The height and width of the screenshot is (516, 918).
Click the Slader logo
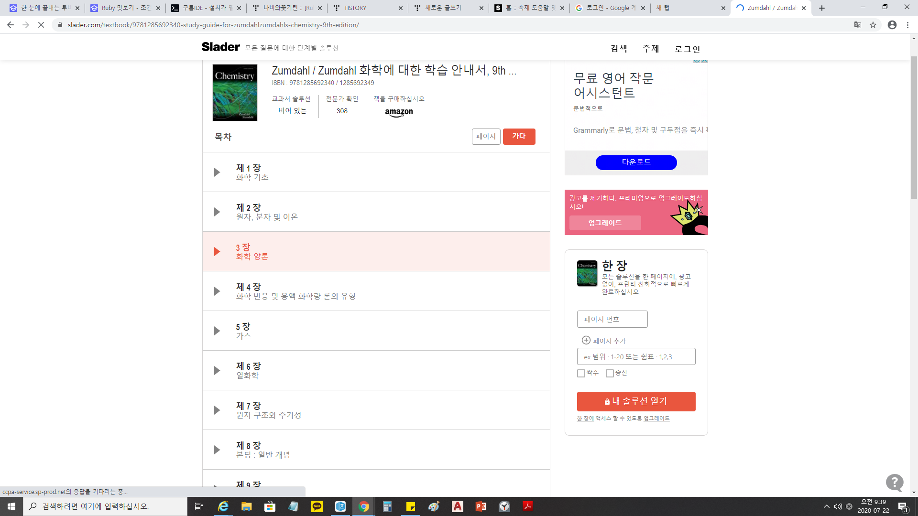[220, 47]
